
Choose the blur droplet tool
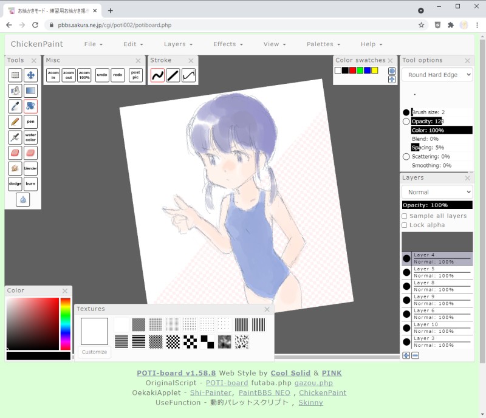[22, 199]
